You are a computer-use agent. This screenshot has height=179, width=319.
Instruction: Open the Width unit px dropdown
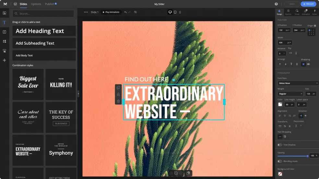[289, 43]
